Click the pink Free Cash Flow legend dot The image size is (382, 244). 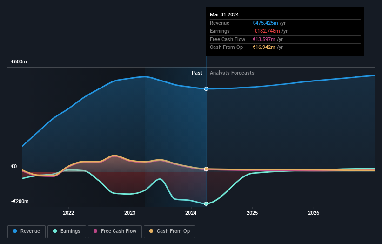95,231
